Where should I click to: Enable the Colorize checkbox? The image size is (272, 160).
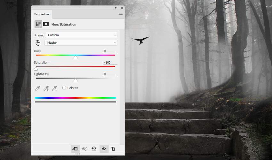click(64, 88)
